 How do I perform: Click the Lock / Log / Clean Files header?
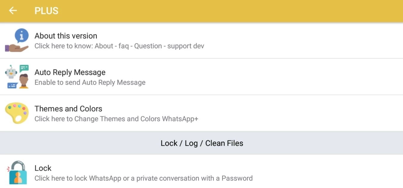pyautogui.click(x=202, y=143)
